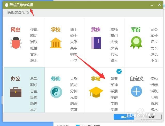Click 小兵 level in 军衔 list

click(154, 61)
